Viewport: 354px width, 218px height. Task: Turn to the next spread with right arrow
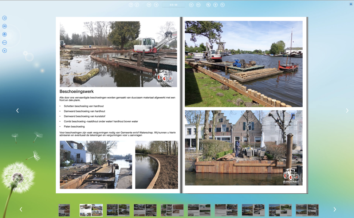[348, 110]
